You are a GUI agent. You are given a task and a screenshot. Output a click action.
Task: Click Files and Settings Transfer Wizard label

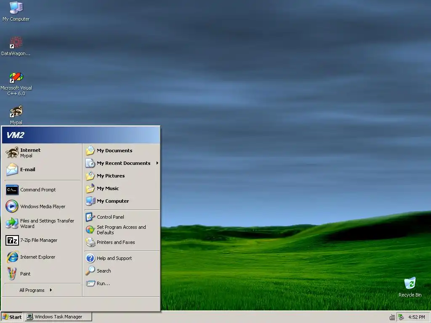click(x=47, y=224)
